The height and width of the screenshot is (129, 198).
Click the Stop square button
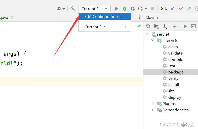point(152,9)
